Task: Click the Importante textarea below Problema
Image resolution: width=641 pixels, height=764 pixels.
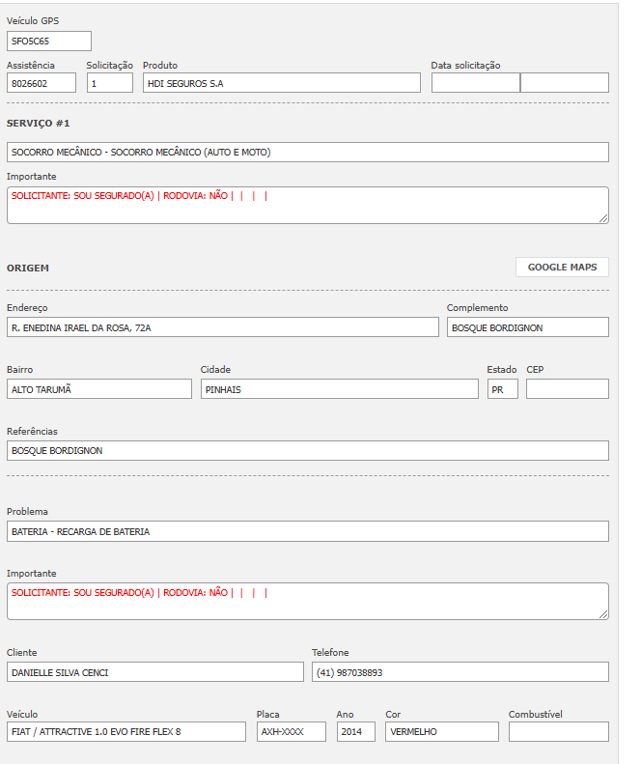Action: pos(307,601)
